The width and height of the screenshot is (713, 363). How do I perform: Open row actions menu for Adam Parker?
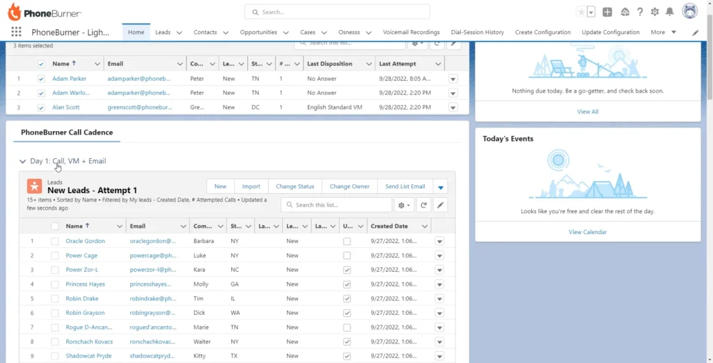[453, 79]
